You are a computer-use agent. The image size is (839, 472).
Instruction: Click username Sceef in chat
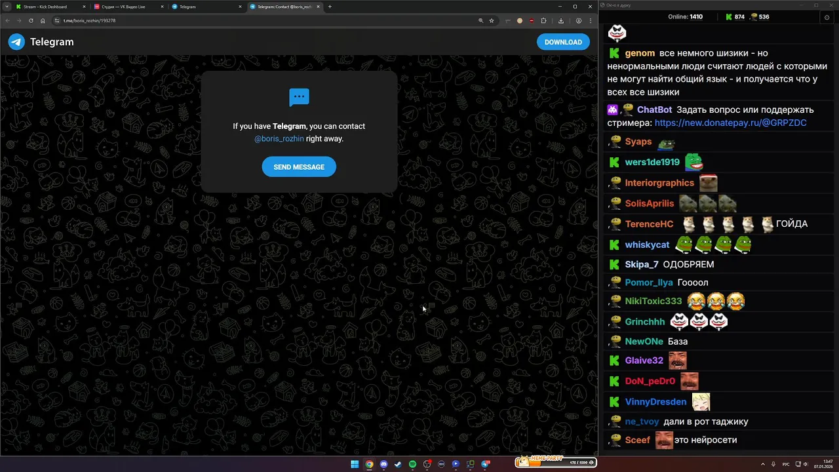click(x=638, y=440)
